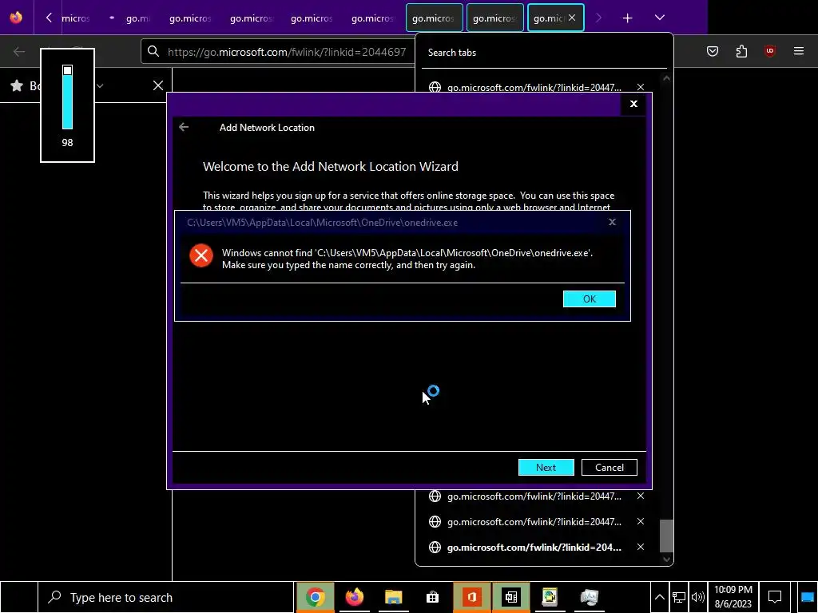Screen dimensions: 818x613
Task: Open the uBlock Origin shield icon
Action: tap(769, 51)
